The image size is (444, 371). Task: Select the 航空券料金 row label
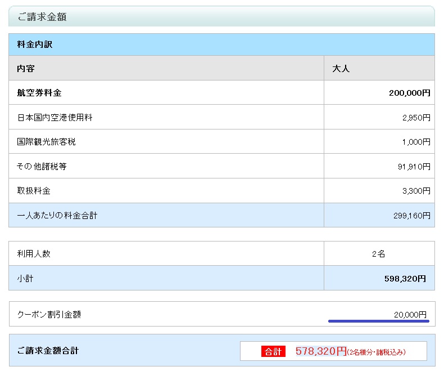tap(39, 93)
